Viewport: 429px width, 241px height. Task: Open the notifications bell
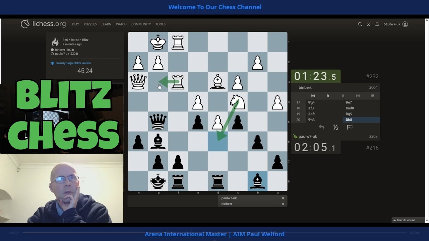[377, 24]
